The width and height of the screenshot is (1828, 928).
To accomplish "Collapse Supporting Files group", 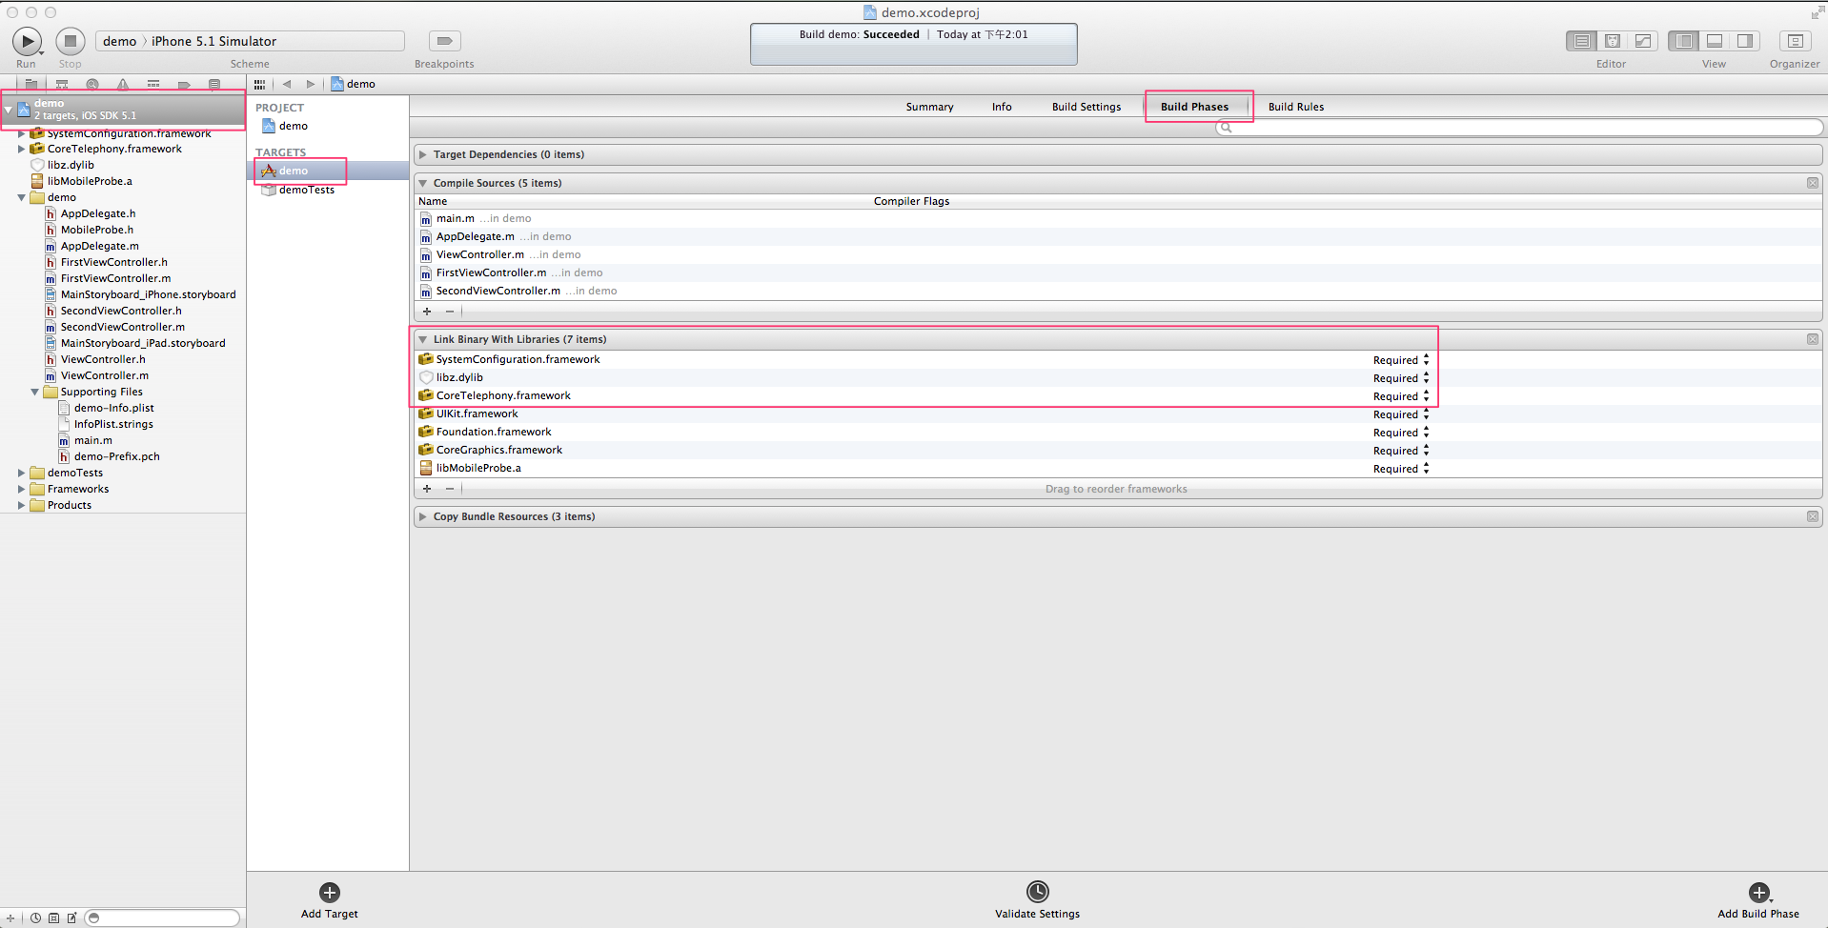I will click(34, 392).
